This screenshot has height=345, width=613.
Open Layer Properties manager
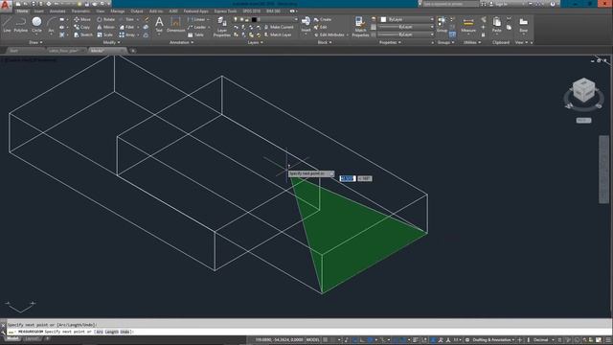(x=221, y=27)
